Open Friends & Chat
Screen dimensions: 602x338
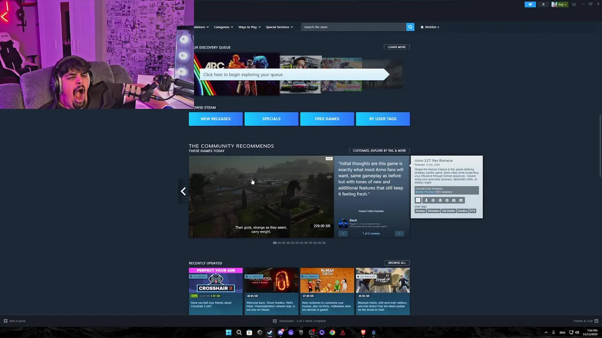point(585,321)
